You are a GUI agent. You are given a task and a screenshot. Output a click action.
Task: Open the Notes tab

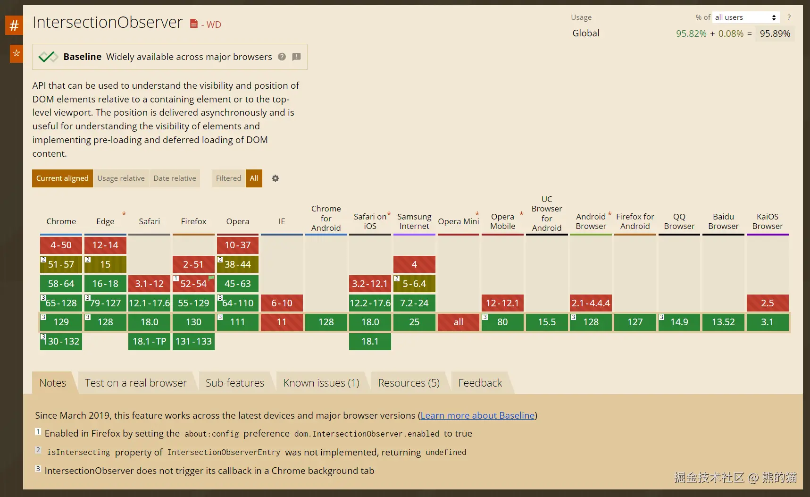[x=53, y=383]
